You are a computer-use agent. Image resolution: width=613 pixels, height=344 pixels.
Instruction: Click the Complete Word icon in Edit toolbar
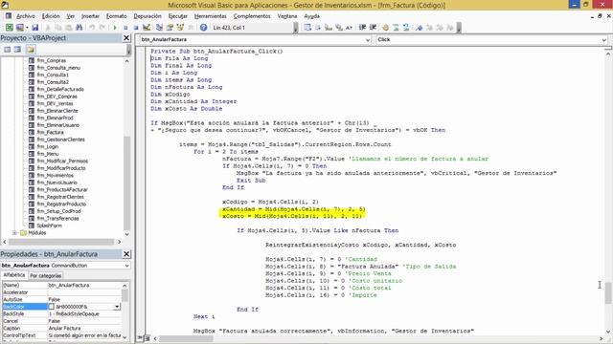349,28
